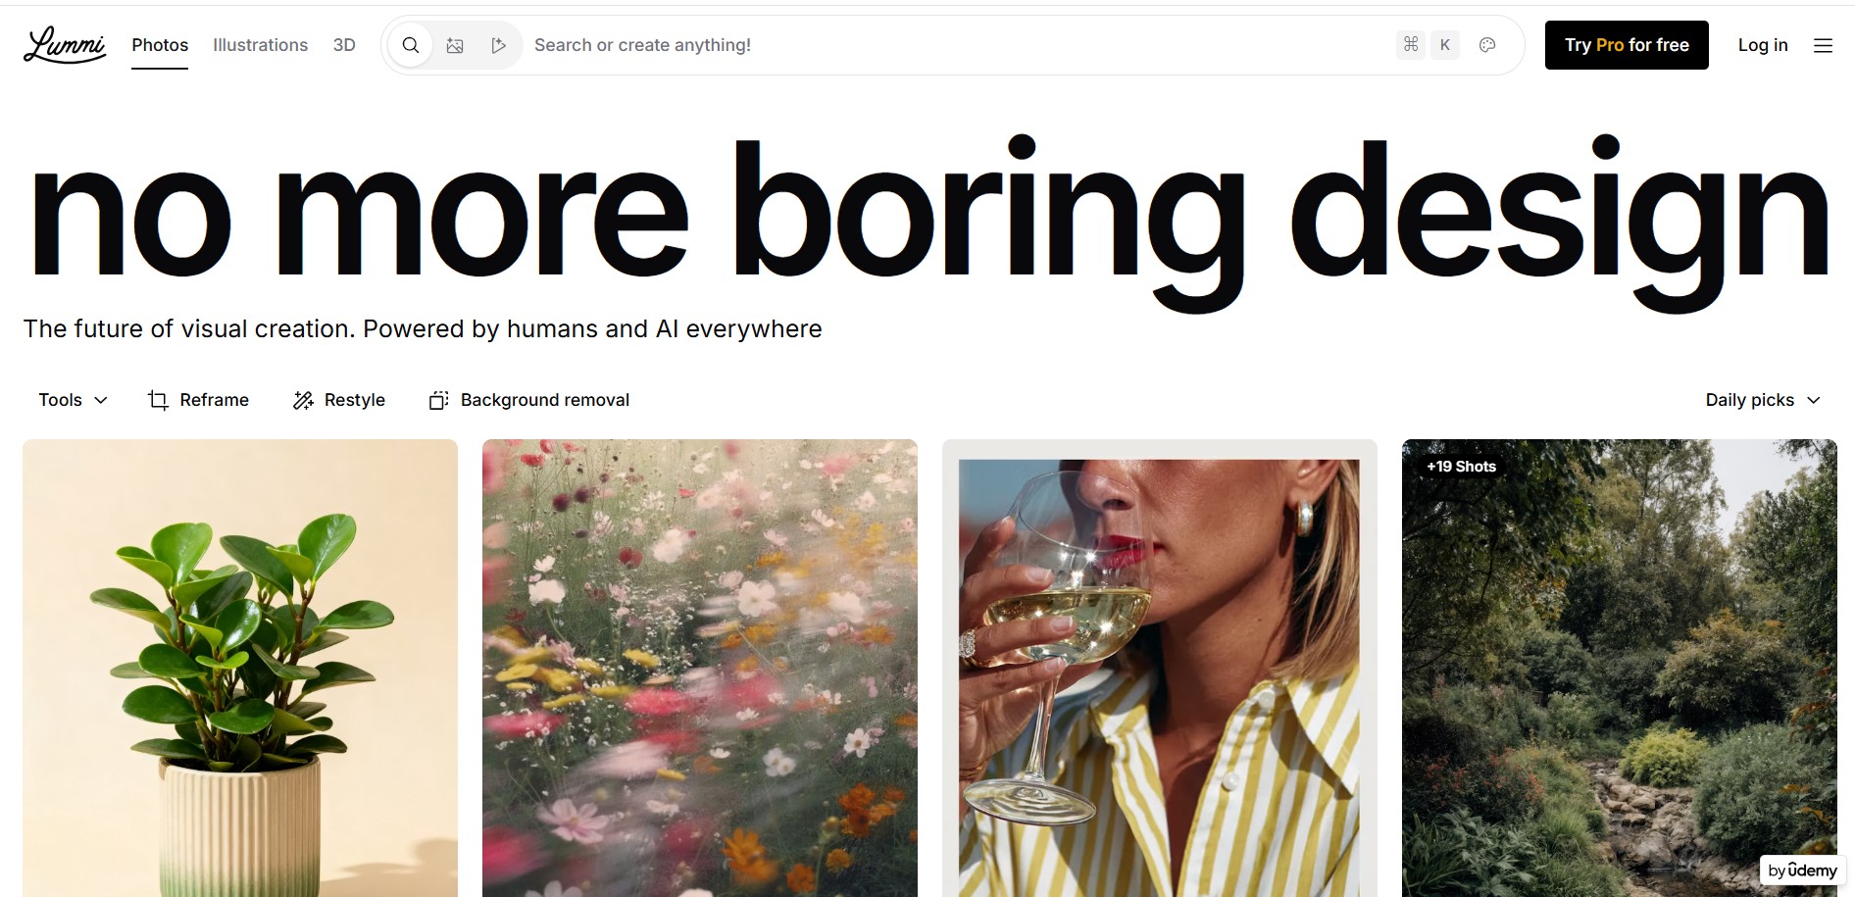Click the Lummi logo
This screenshot has width=1855, height=897.
tap(65, 45)
